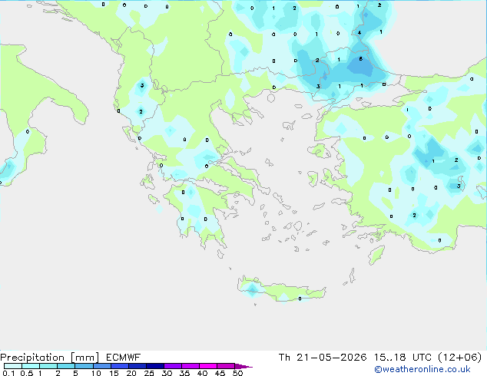The height and width of the screenshot is (376, 487).
Task: Click the over-50 mm arrow tip swatch
Action: click(x=243, y=366)
